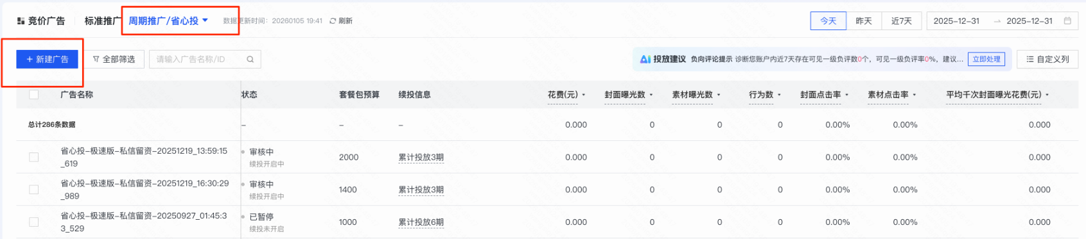Open sort arrow on 花费(元) column
1086x239 pixels.
click(584, 95)
